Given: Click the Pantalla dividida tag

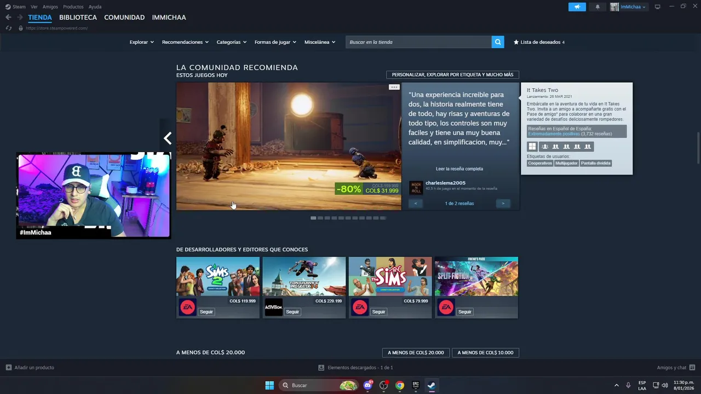Looking at the screenshot, I should [x=596, y=163].
